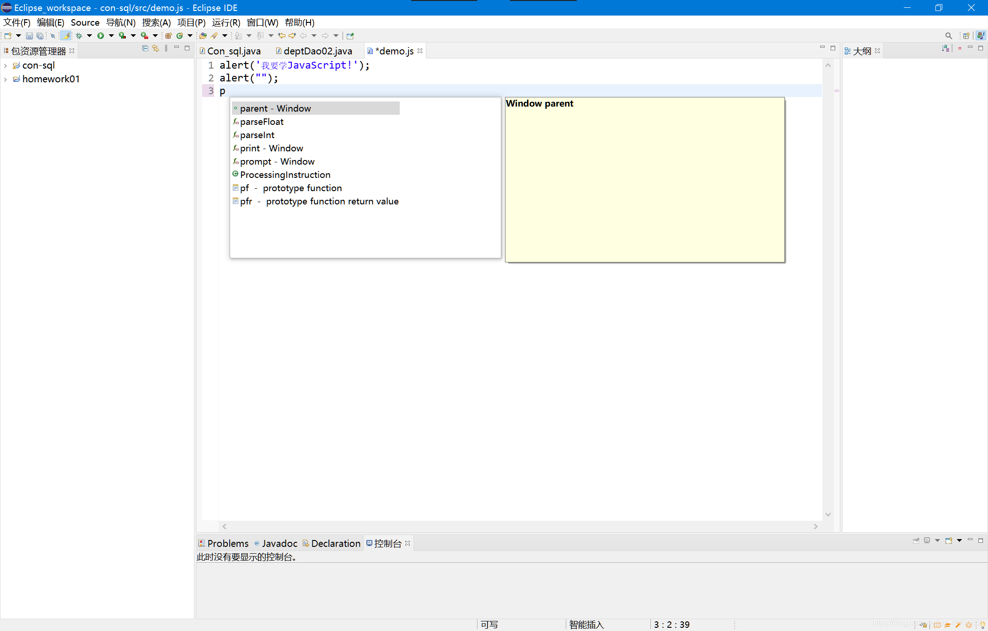Navigate forward with the right arrow
Screen dimensions: 988x631
pyautogui.click(x=325, y=36)
